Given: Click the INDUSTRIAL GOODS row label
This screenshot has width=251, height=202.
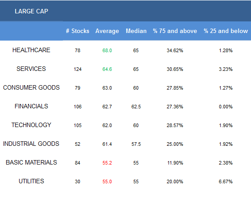Looking at the screenshot, I should click(31, 144).
